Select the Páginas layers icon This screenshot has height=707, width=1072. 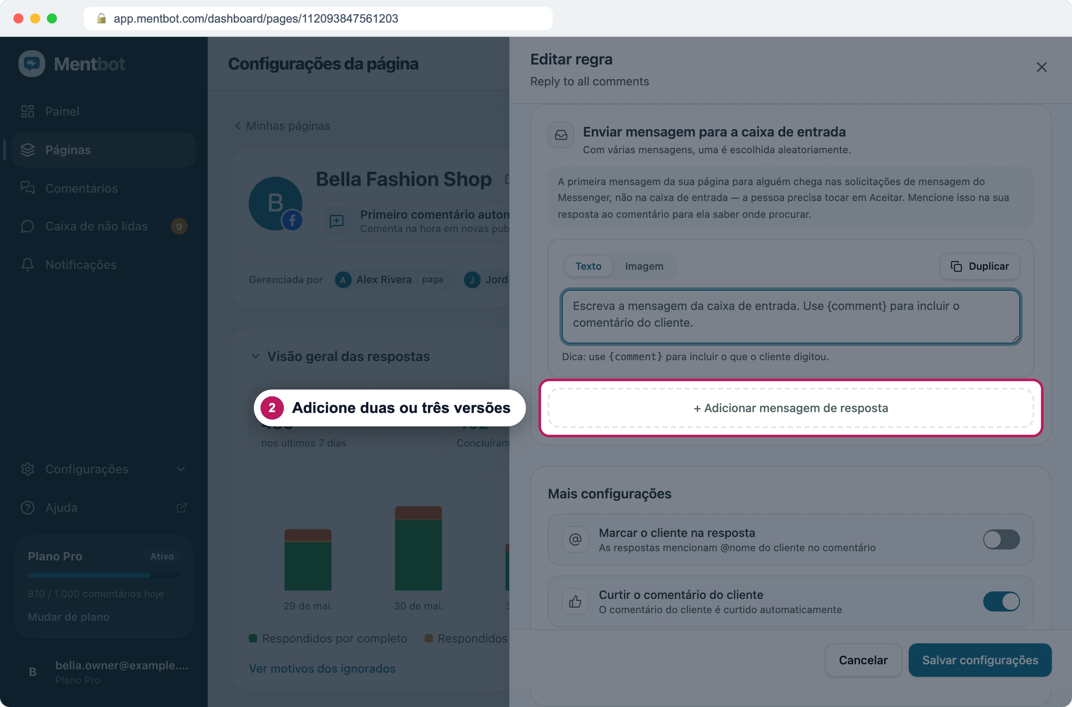(28, 150)
